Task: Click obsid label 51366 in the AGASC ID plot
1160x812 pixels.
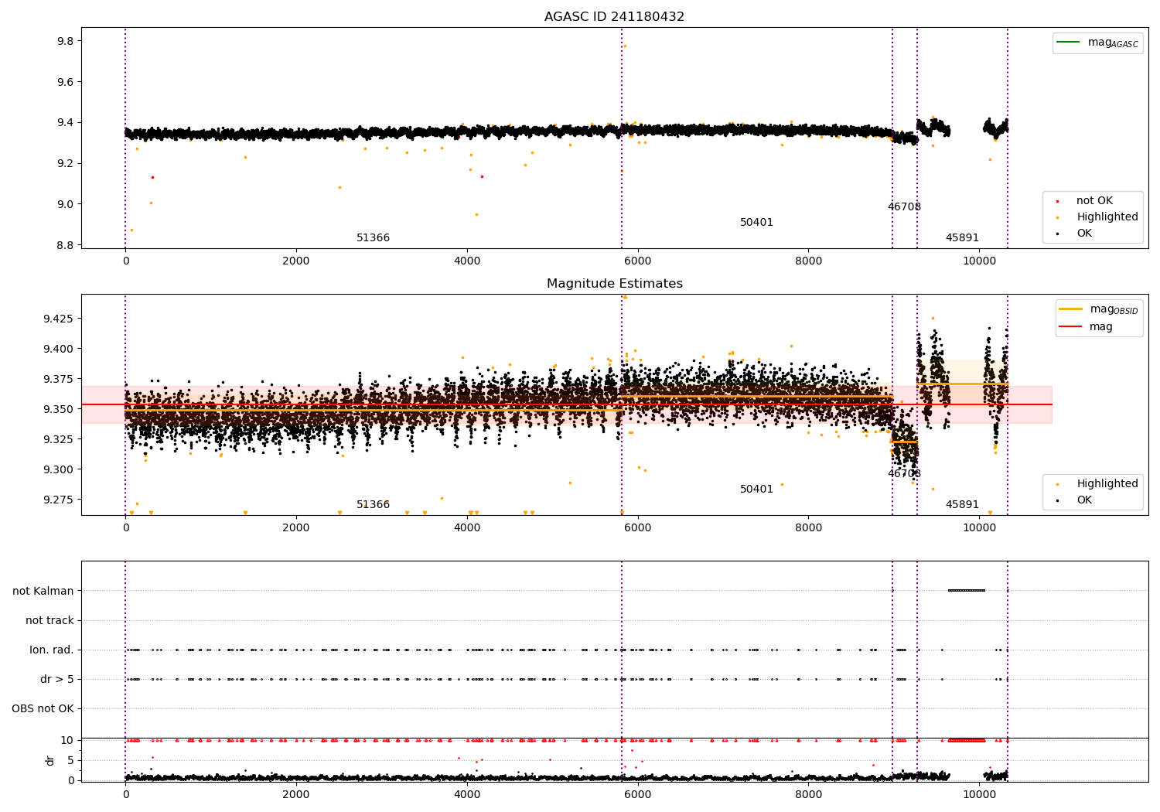Action: [373, 238]
